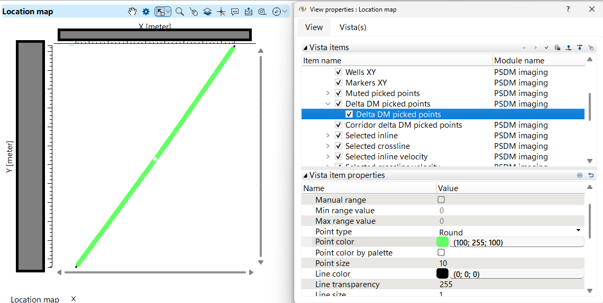Select the Location map bottom tab

pos(35,299)
